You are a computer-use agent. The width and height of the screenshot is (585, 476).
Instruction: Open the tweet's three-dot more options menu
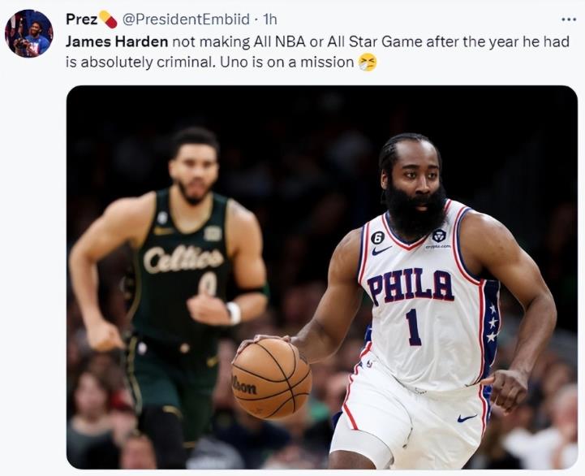[x=569, y=18]
